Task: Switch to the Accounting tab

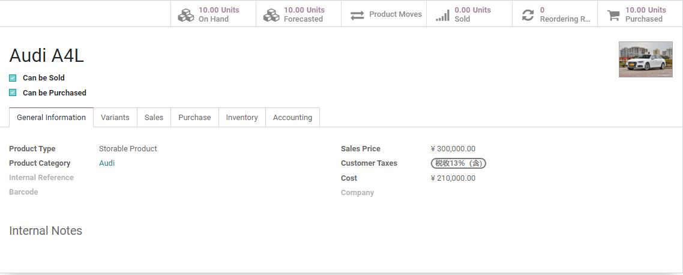Action: click(293, 117)
